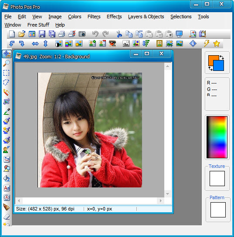Open file using folder icon

pos(22,34)
